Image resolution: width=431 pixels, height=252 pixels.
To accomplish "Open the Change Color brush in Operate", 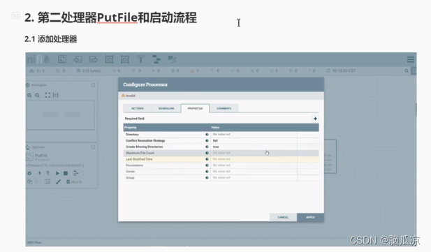I will (58, 181).
